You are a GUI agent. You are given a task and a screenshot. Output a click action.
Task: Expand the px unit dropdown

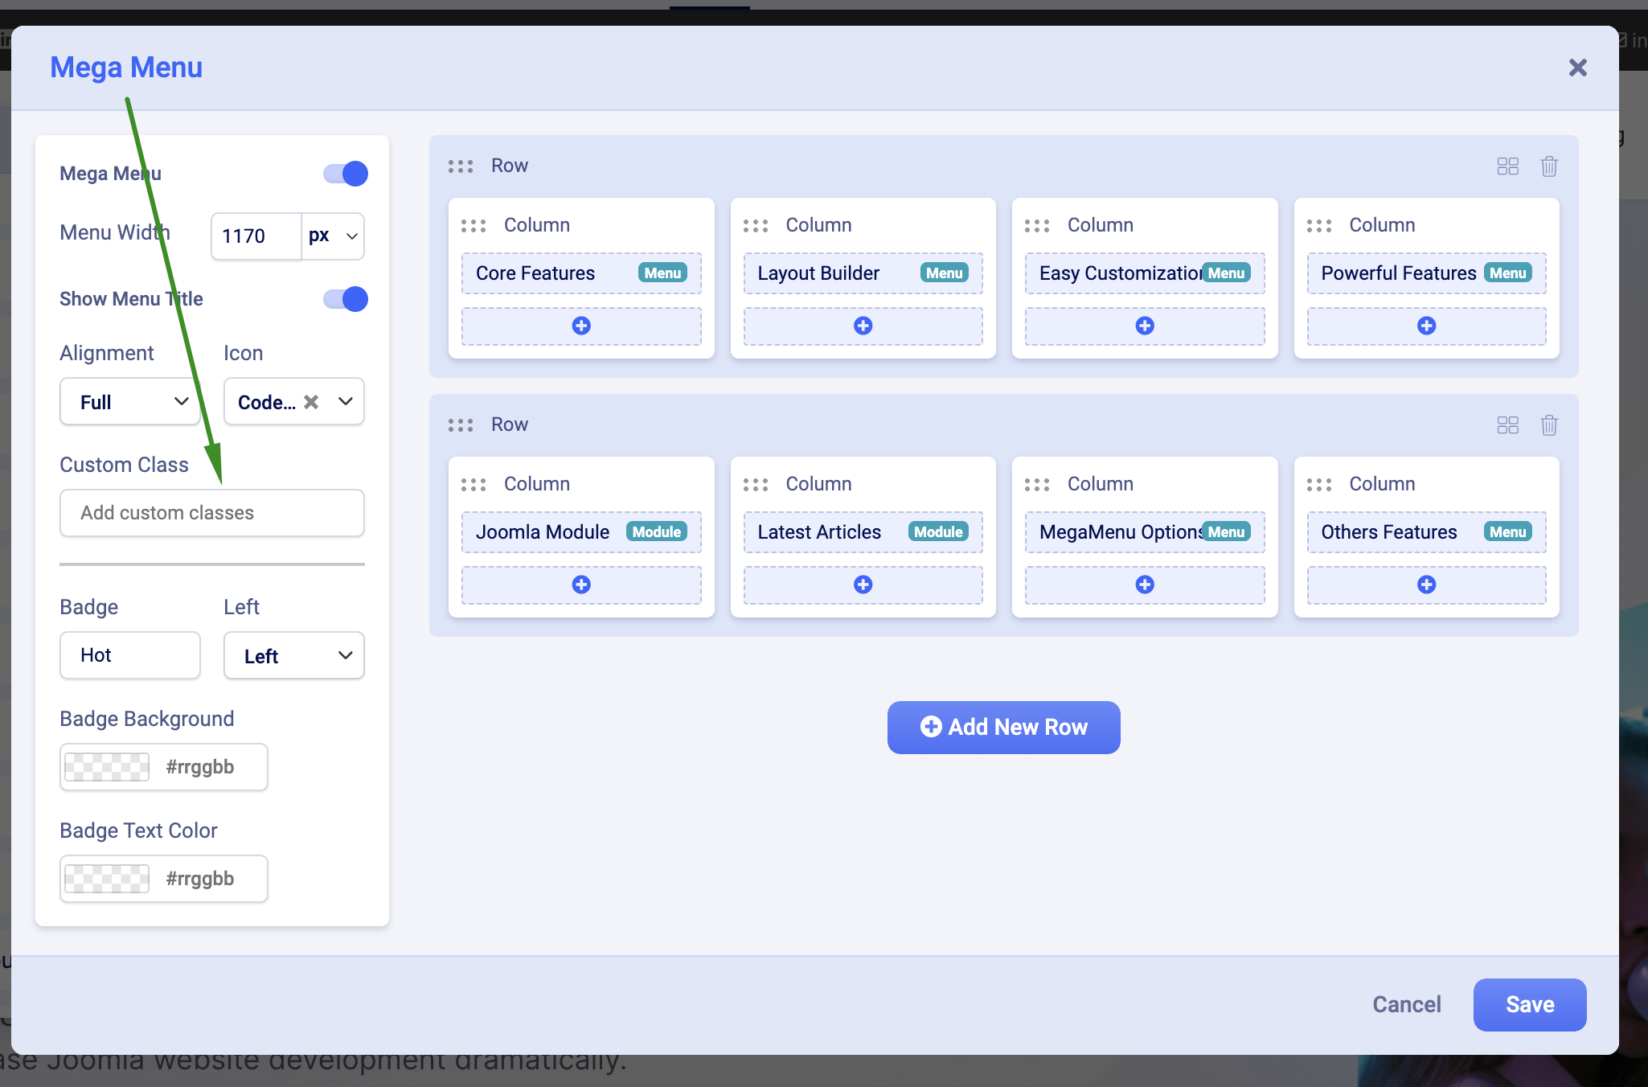(333, 236)
